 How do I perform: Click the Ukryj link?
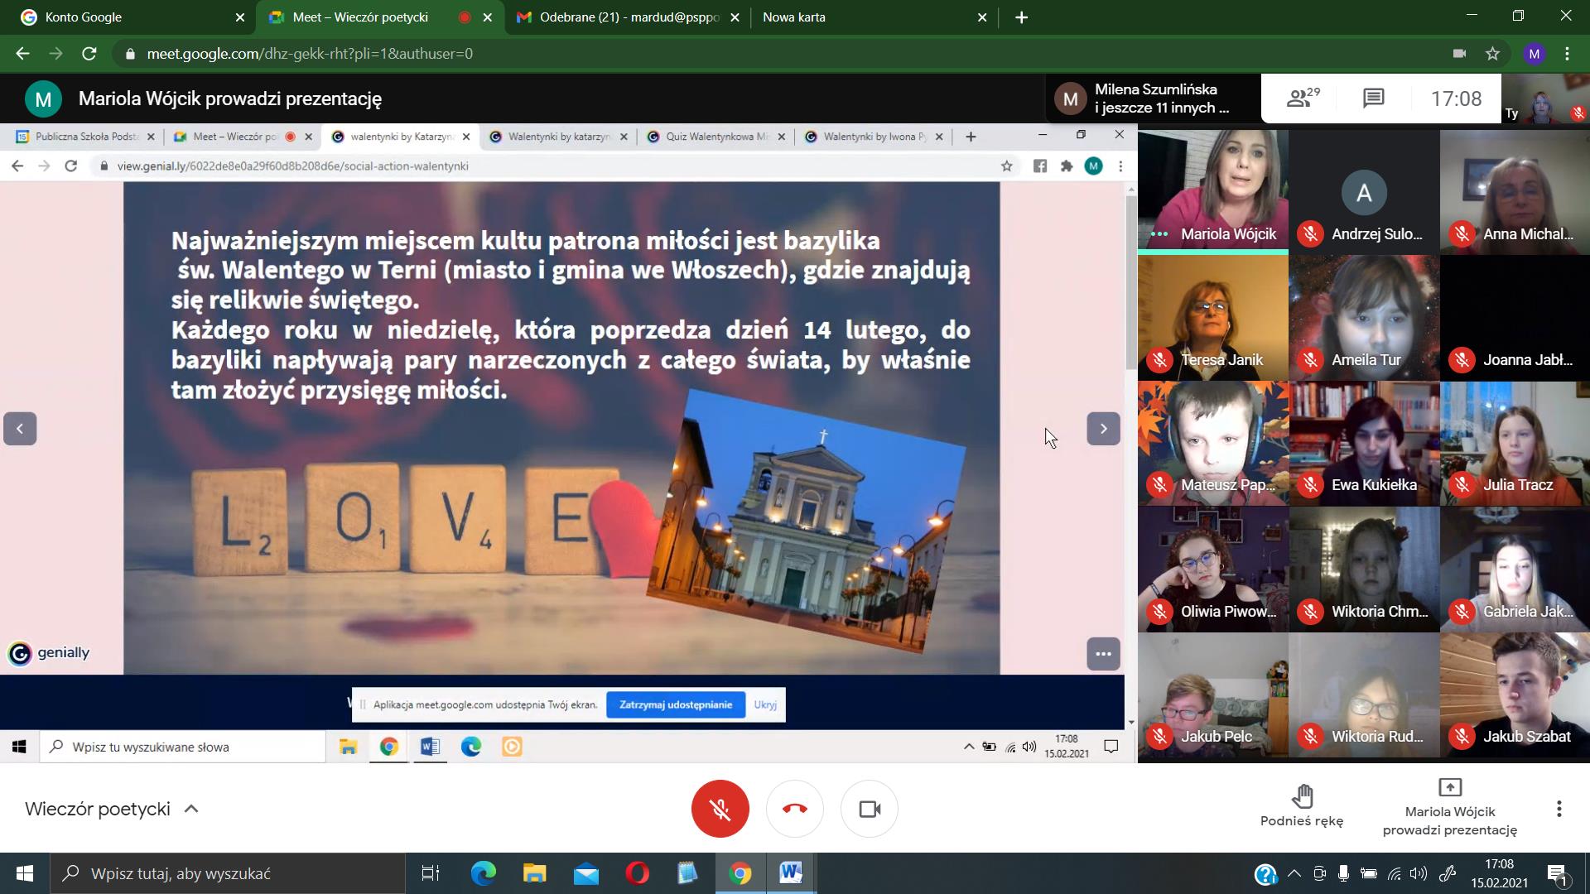[x=764, y=704]
